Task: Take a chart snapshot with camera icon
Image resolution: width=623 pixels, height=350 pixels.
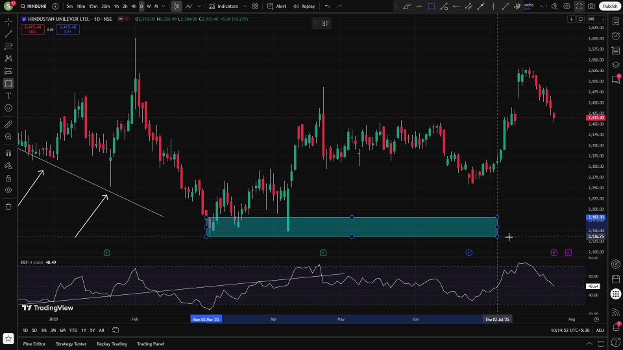Action: click(x=592, y=6)
